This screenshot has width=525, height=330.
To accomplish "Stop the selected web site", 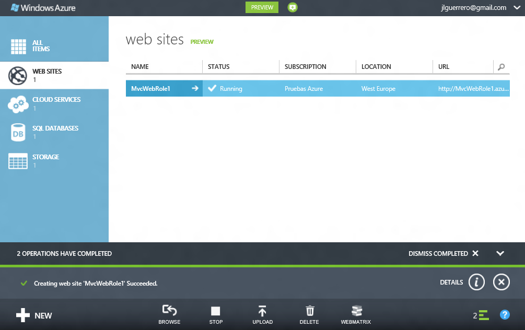I will [x=216, y=311].
